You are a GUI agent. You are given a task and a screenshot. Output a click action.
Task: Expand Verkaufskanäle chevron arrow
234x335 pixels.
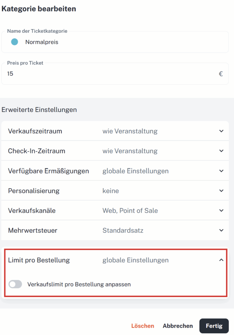(221, 210)
